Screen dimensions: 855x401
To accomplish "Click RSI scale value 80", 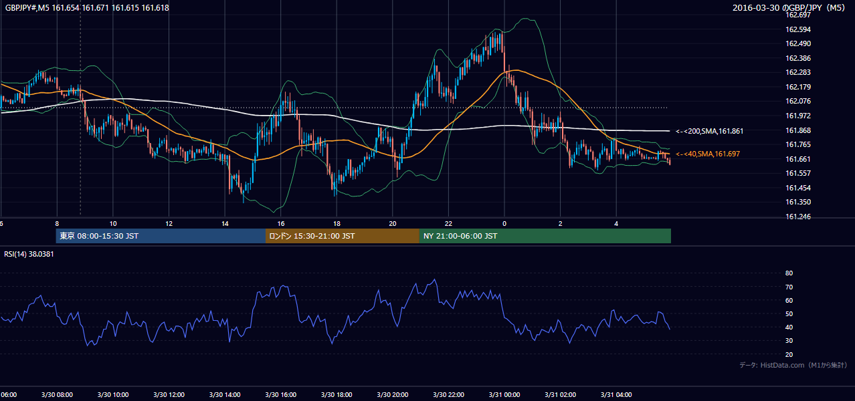I will 789,273.
